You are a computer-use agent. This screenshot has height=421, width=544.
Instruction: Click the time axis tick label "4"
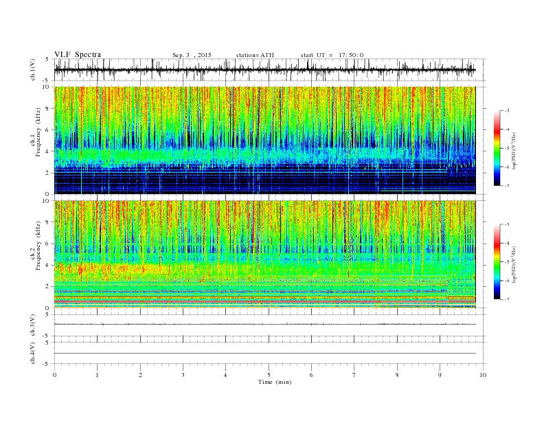[x=225, y=375]
